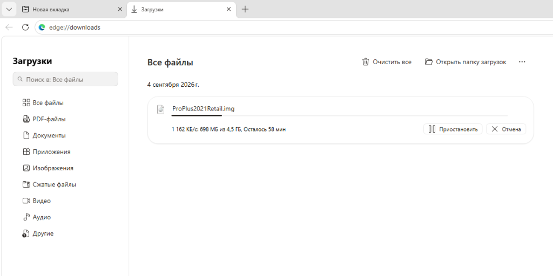Click the Edge logo in address bar
Viewport: 553px width, 276px height.
coord(42,27)
